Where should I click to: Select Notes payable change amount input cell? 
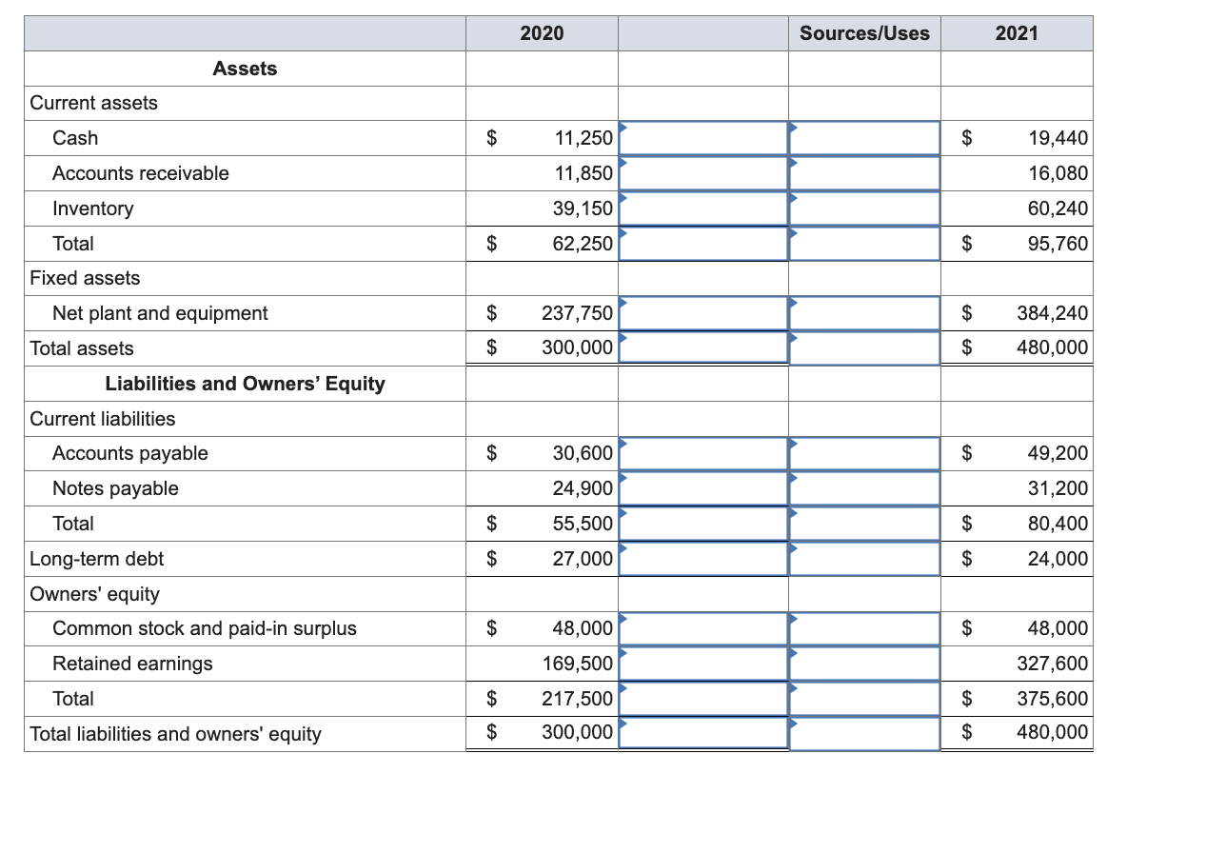tap(703, 488)
